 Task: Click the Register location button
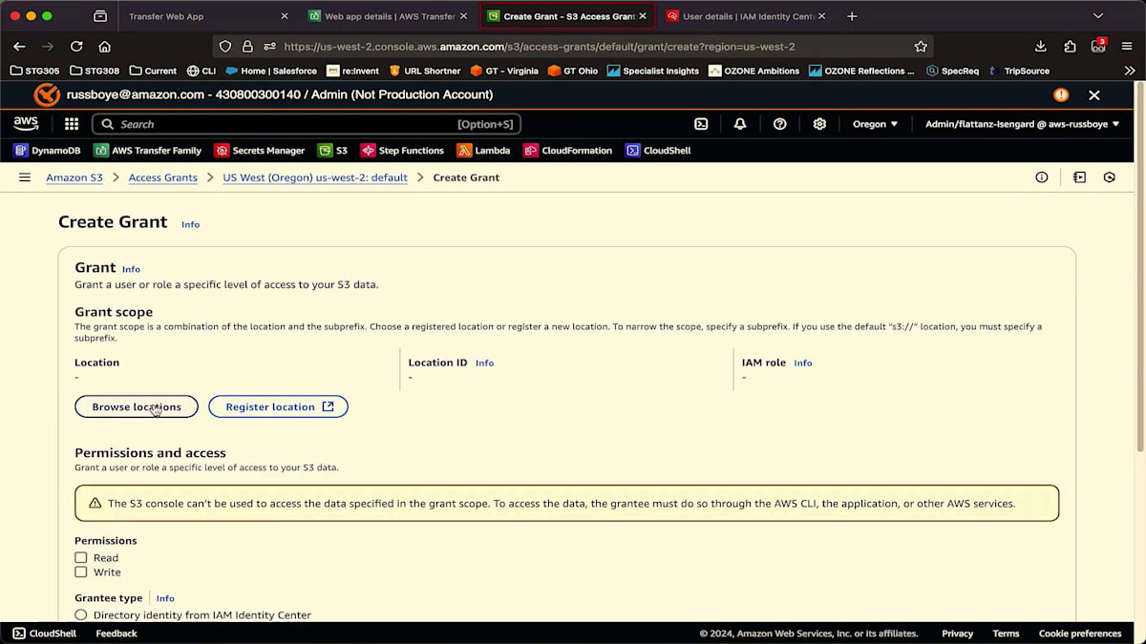279,406
